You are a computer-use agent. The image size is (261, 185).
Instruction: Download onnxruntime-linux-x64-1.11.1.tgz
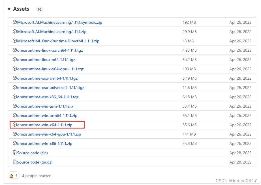(46, 60)
